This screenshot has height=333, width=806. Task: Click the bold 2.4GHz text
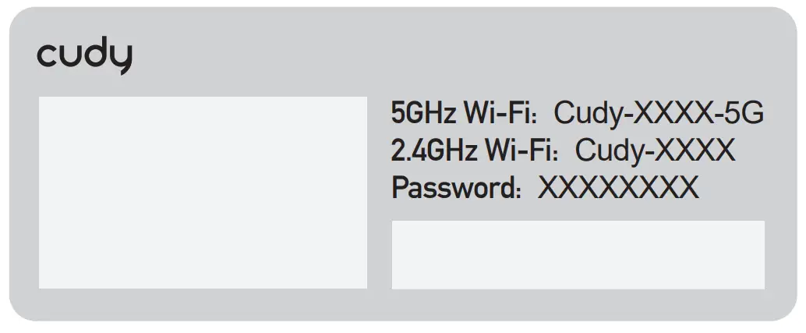pos(433,151)
